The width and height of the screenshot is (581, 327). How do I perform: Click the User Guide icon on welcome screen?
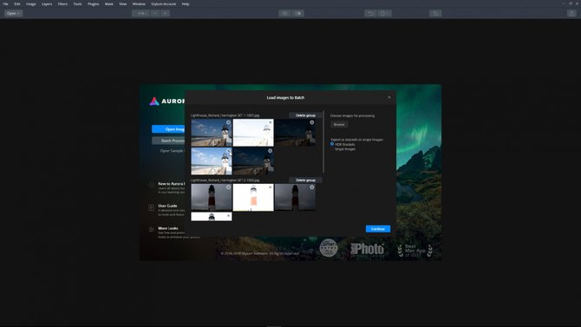pos(152,207)
